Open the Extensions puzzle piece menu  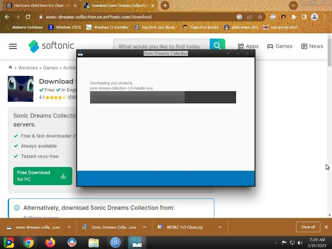click(x=293, y=17)
